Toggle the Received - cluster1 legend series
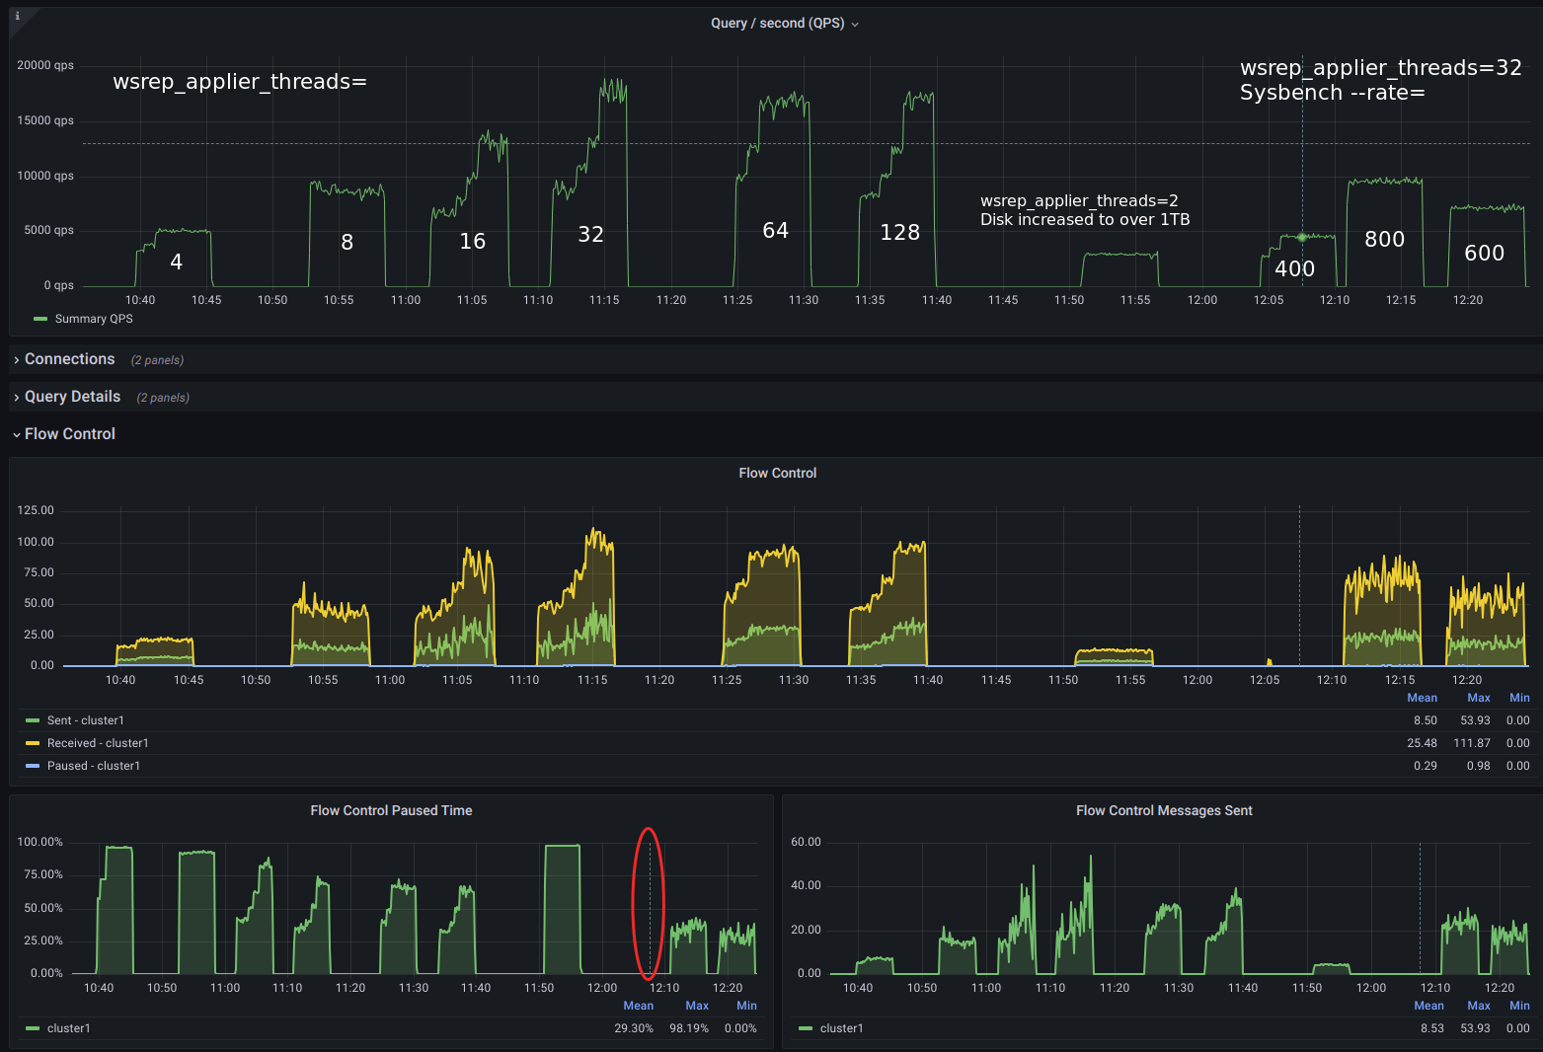Screen dimensions: 1543x1052 point(98,743)
